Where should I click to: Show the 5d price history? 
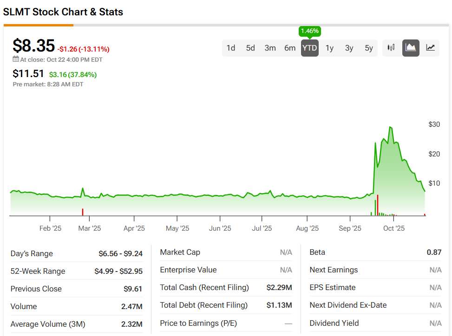250,48
